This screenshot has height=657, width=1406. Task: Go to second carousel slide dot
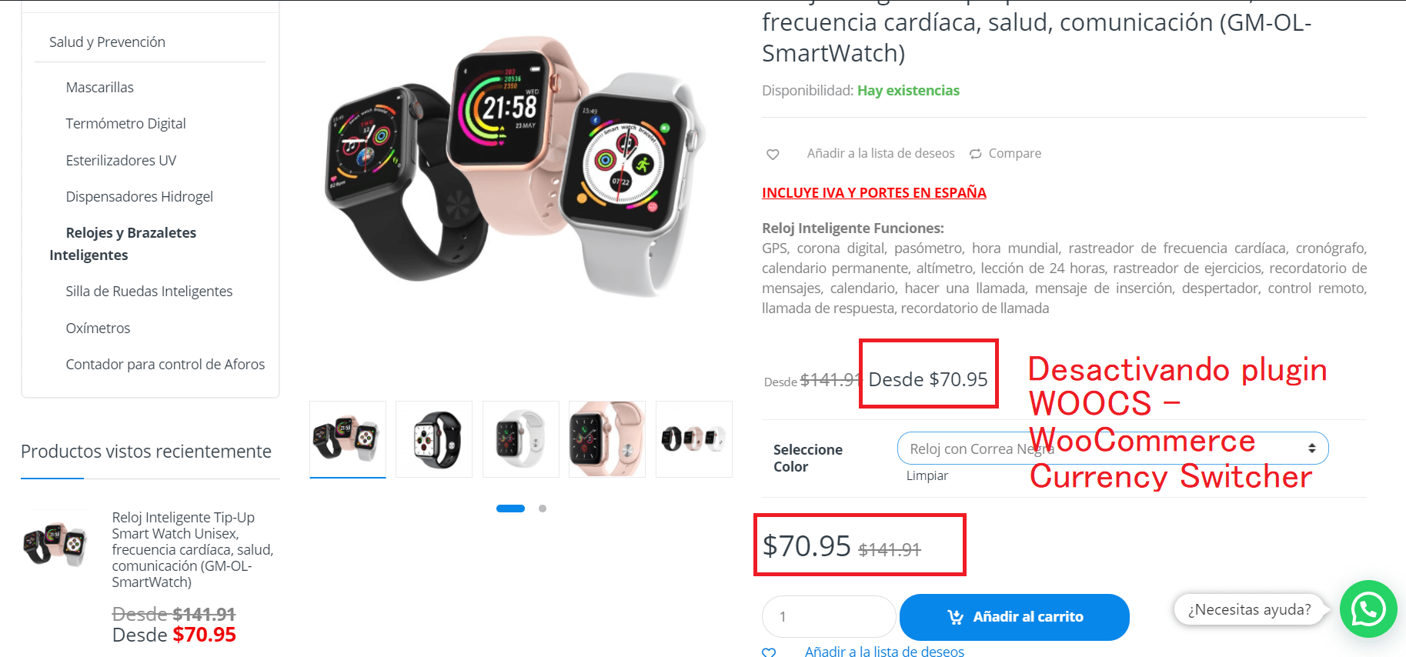pyautogui.click(x=543, y=509)
